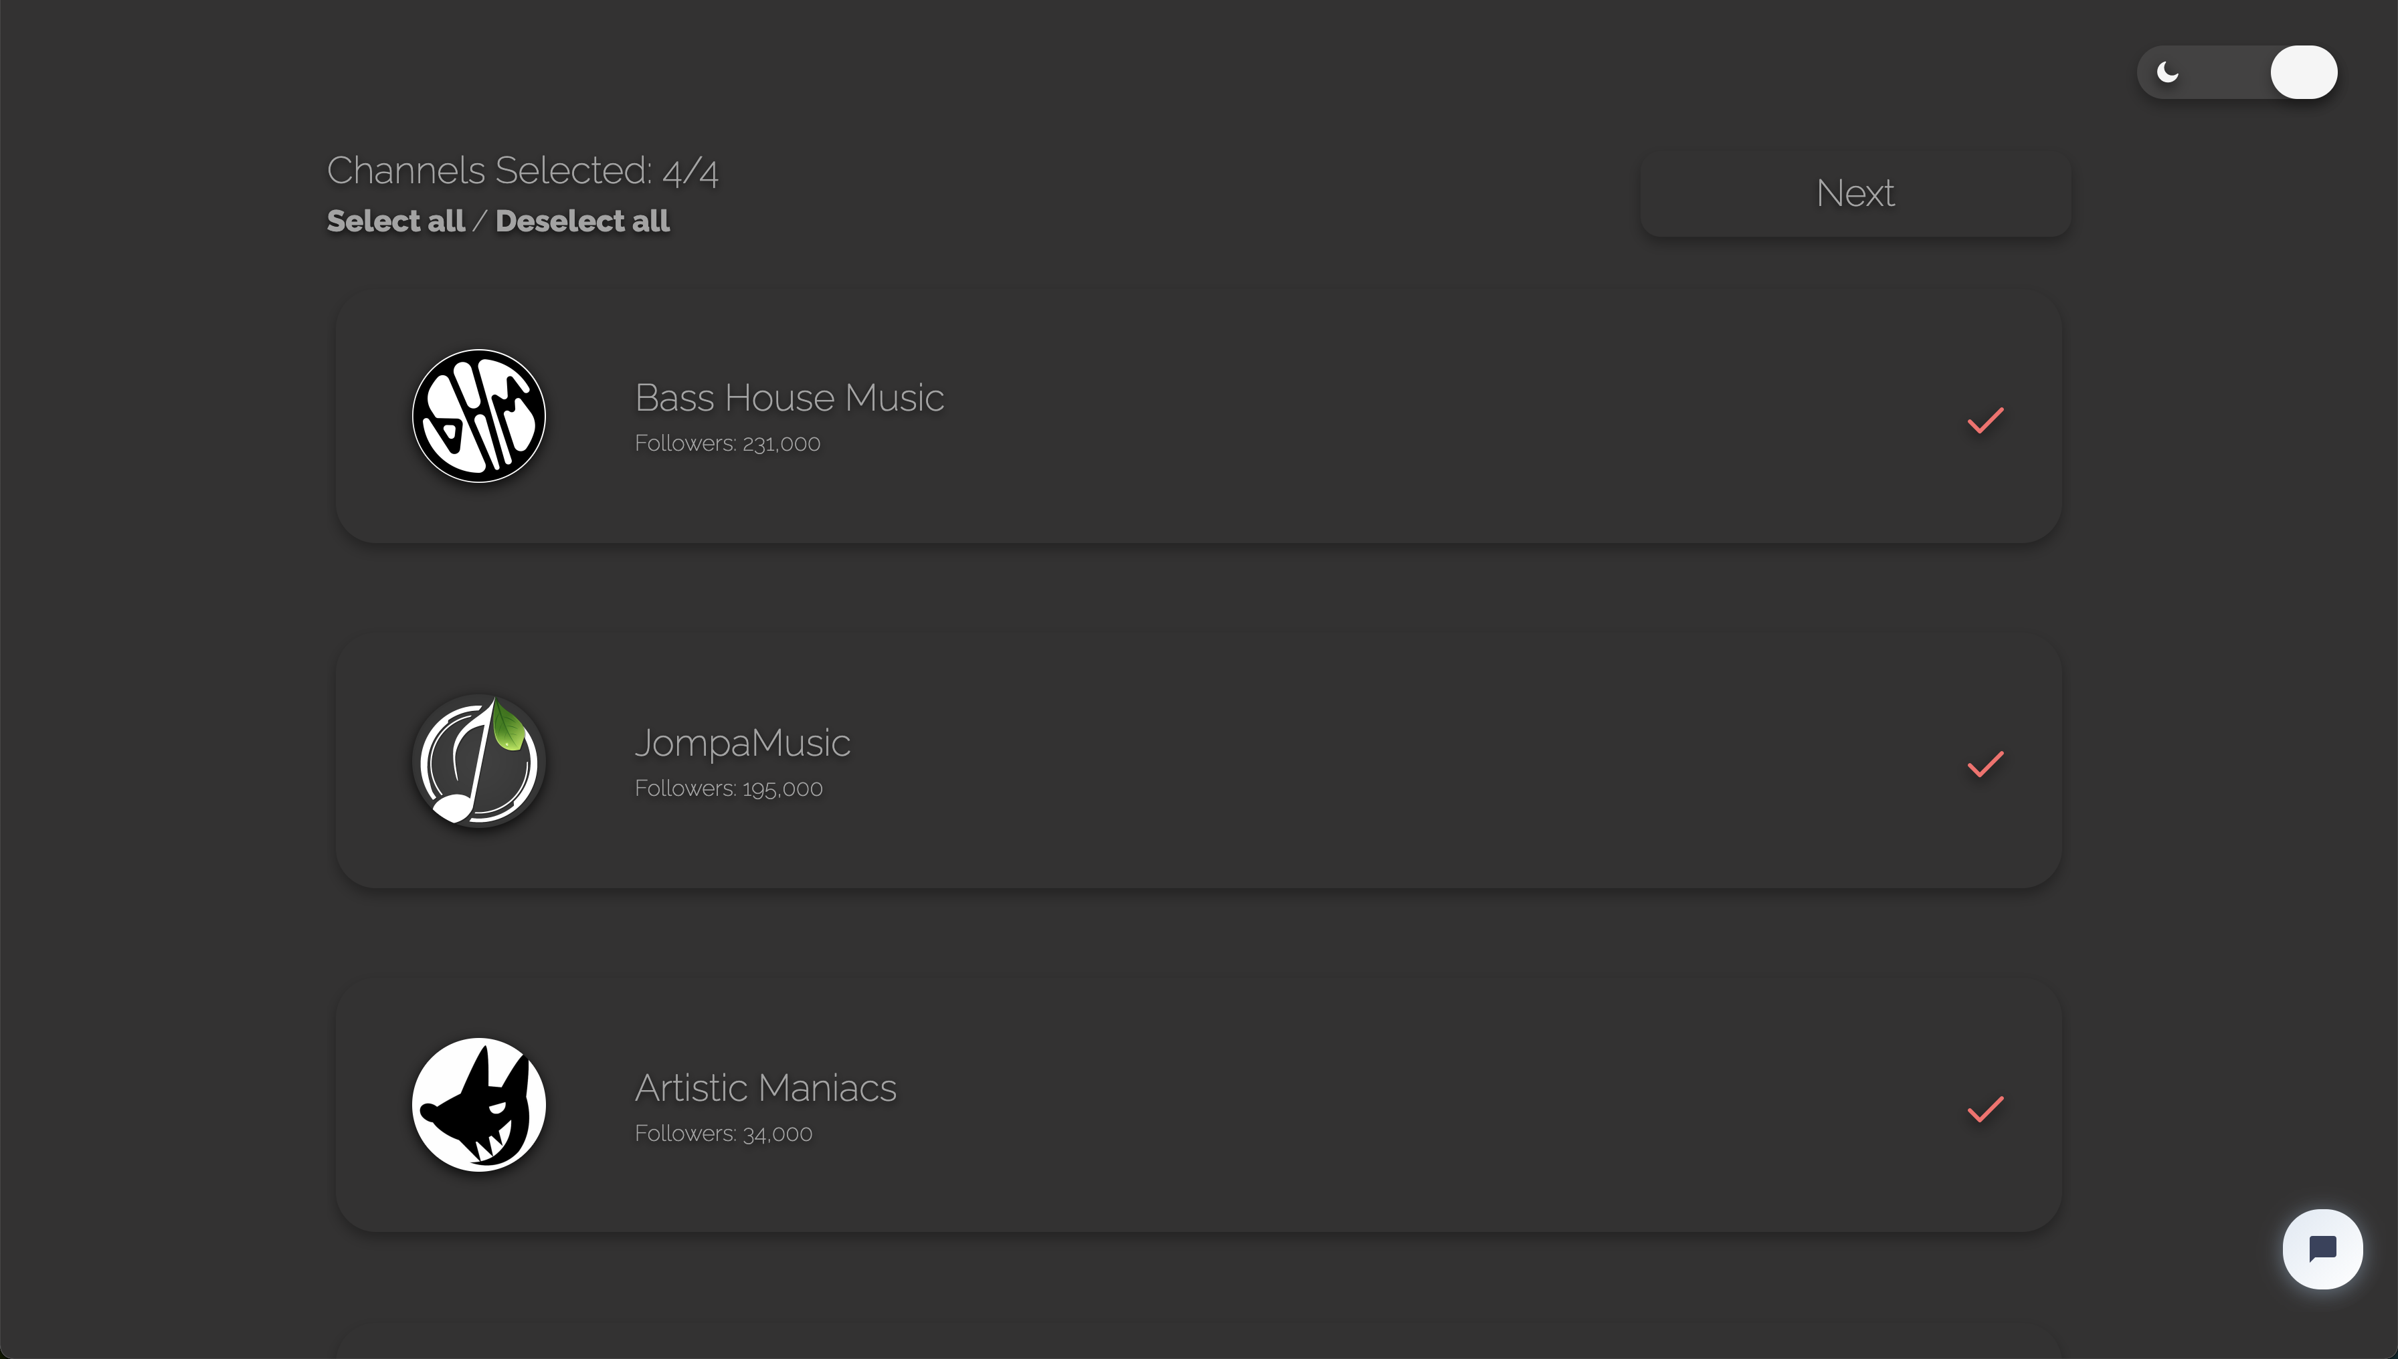Click the Followers: 195,000 text

(729, 788)
